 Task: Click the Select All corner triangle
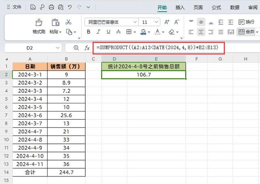coord(6,59)
